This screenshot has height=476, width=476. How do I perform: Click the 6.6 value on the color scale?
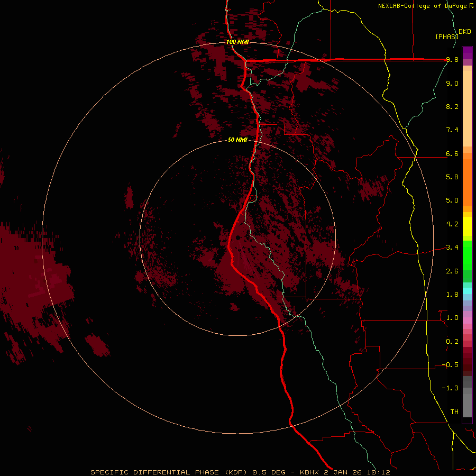click(452, 153)
